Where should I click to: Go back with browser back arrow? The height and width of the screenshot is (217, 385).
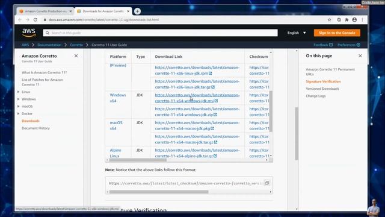click(20, 20)
